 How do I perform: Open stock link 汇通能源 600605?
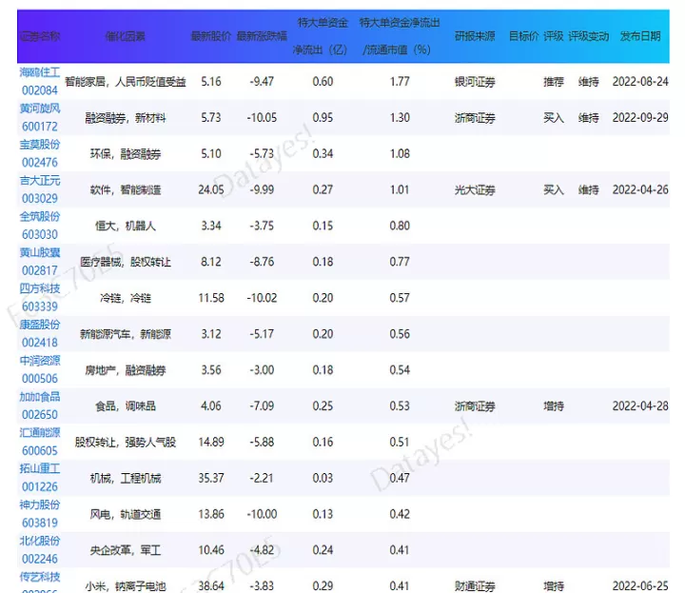pos(40,442)
